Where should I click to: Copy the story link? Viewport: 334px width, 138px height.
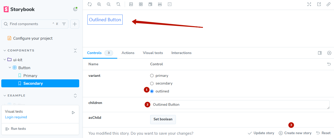pos(328,4)
